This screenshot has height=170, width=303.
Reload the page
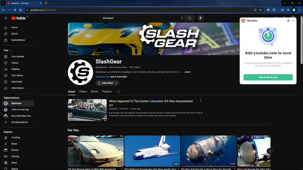point(15,10)
